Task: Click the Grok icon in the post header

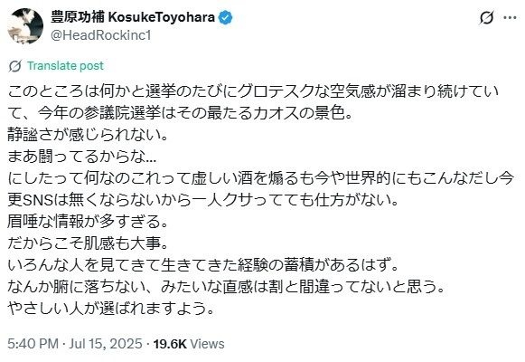Action: [x=486, y=18]
